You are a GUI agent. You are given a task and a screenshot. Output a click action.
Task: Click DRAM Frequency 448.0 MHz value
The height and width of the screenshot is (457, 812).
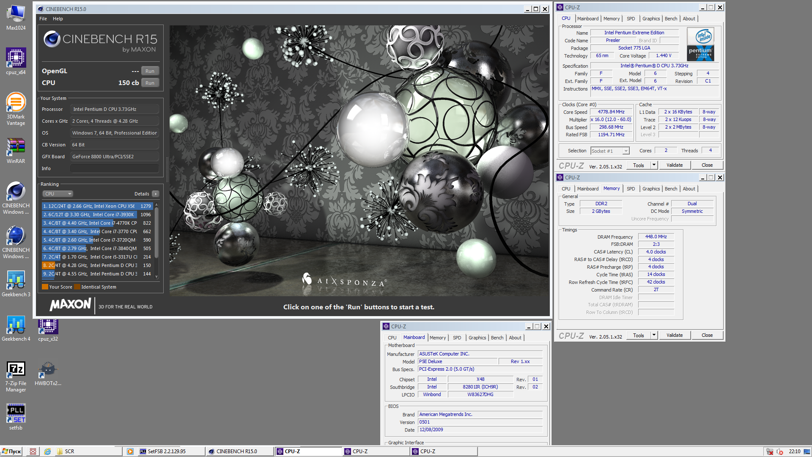[656, 237]
